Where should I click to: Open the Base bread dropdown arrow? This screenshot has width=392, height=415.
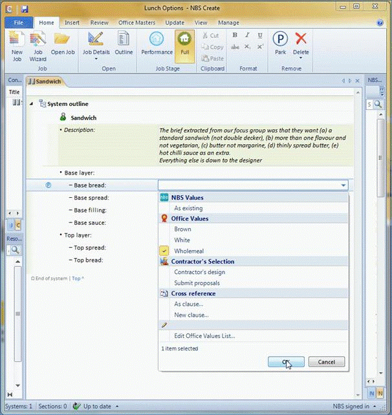[x=343, y=186]
